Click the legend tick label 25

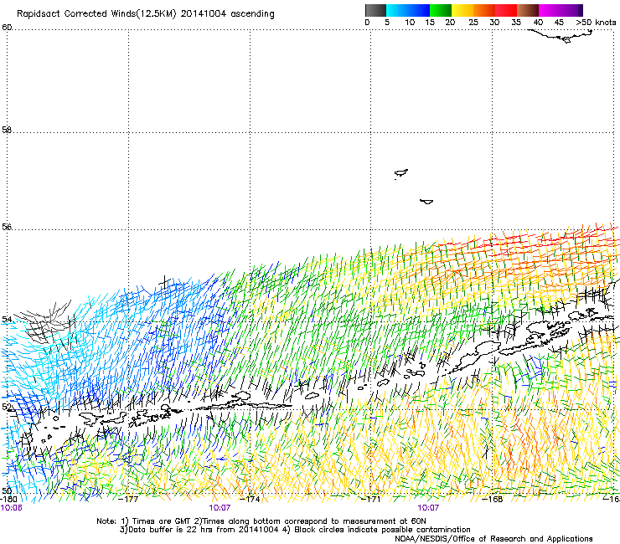pyautogui.click(x=473, y=23)
